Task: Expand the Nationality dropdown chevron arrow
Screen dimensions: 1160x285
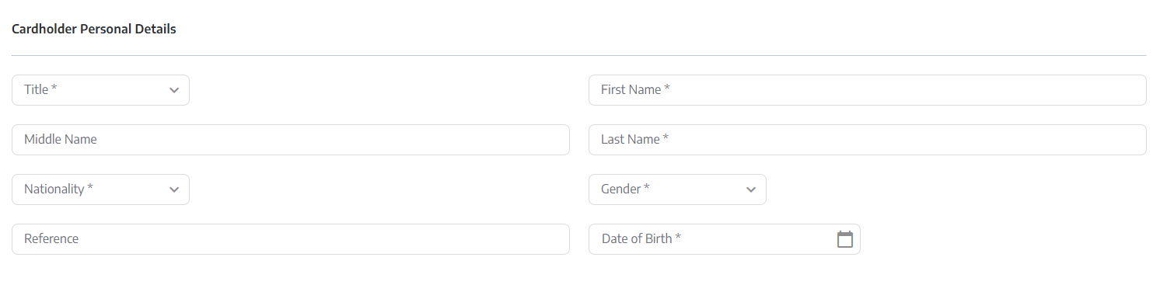Action: coord(174,189)
